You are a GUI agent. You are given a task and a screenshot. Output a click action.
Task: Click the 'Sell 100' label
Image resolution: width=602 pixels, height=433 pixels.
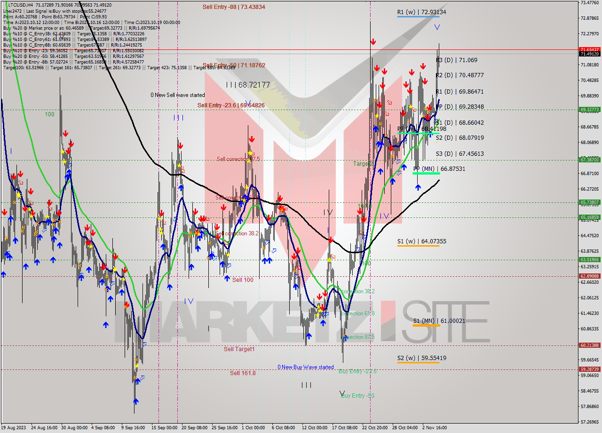[243, 280]
